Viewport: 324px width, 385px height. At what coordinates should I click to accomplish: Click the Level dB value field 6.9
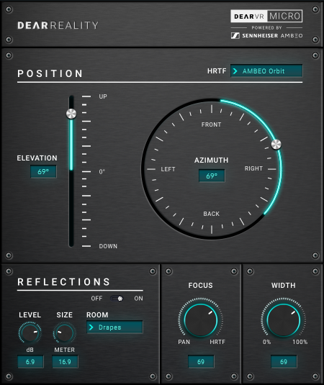(x=31, y=362)
